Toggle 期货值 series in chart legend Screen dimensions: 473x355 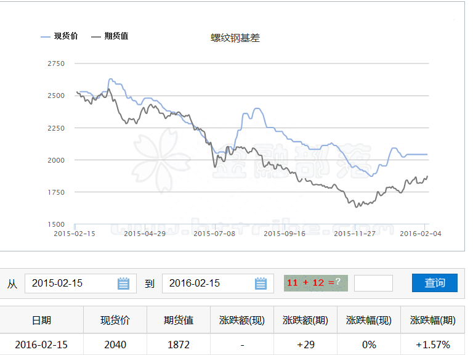(110, 36)
